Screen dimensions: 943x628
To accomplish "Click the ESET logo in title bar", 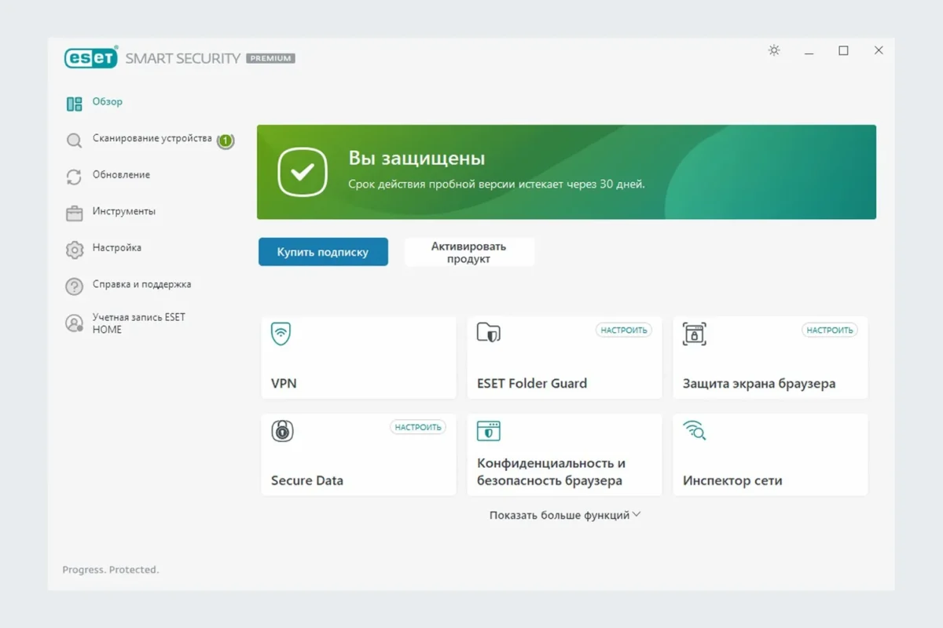I will [x=91, y=58].
